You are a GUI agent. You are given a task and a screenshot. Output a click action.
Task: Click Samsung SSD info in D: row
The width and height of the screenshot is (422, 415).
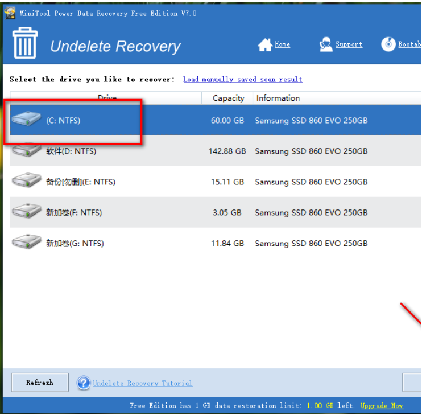(311, 151)
